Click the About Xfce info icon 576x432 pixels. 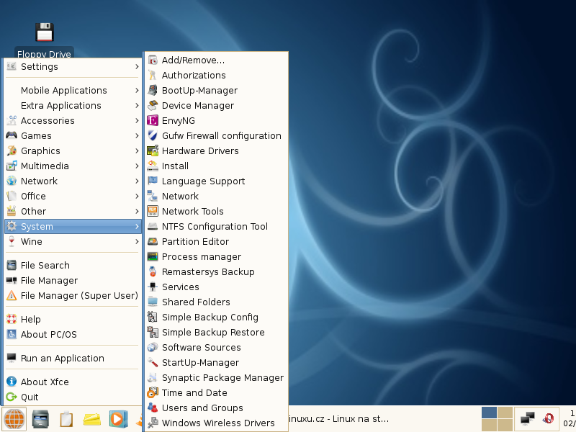tap(12, 382)
